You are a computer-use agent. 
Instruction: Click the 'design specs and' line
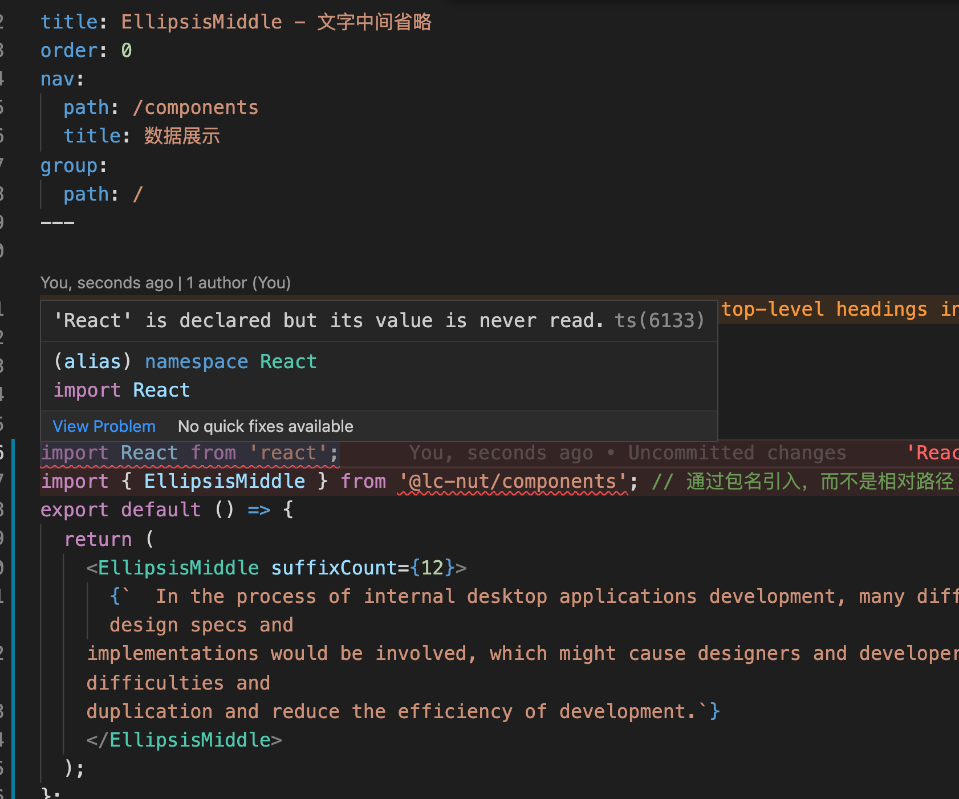click(201, 625)
